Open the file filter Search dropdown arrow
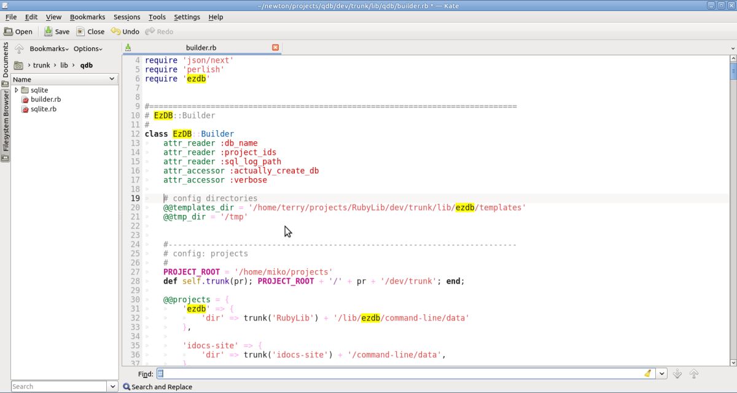737x393 pixels. [x=112, y=386]
